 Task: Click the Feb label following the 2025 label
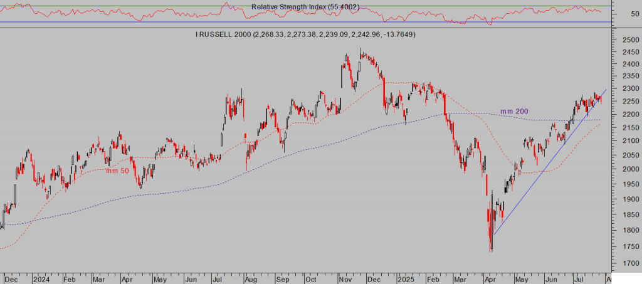tap(434, 280)
